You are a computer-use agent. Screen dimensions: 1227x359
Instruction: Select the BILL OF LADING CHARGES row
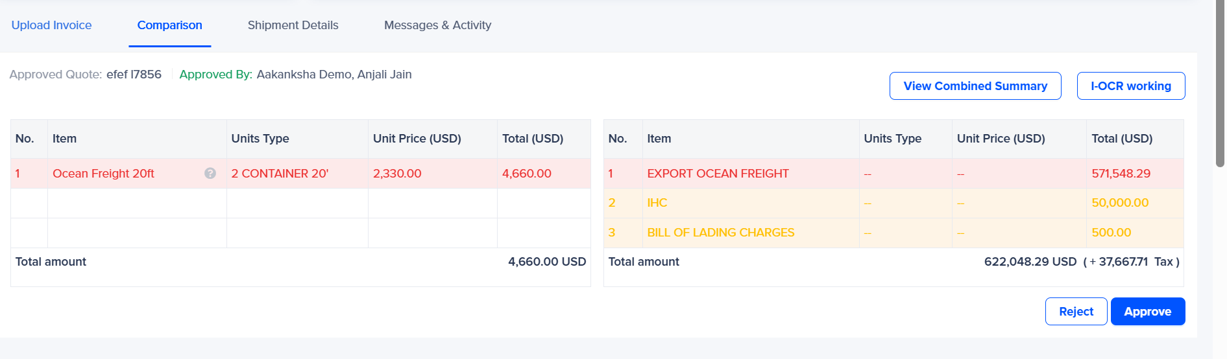[x=720, y=233]
